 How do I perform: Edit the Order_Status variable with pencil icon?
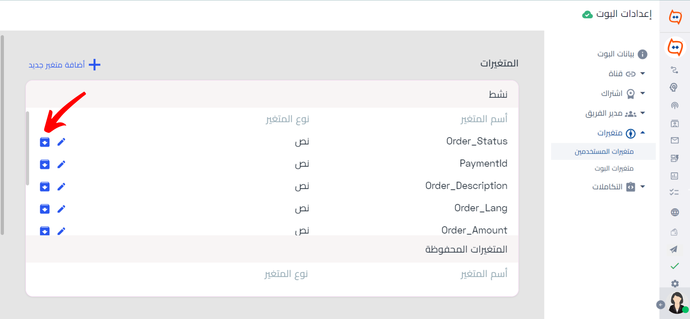coord(61,142)
